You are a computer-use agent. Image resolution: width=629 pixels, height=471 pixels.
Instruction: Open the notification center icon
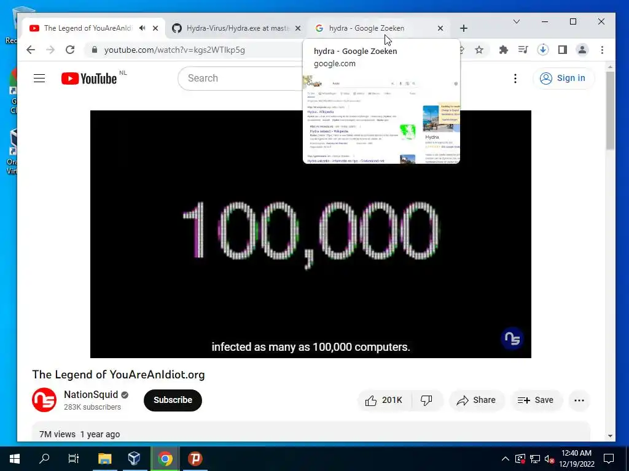(609, 459)
